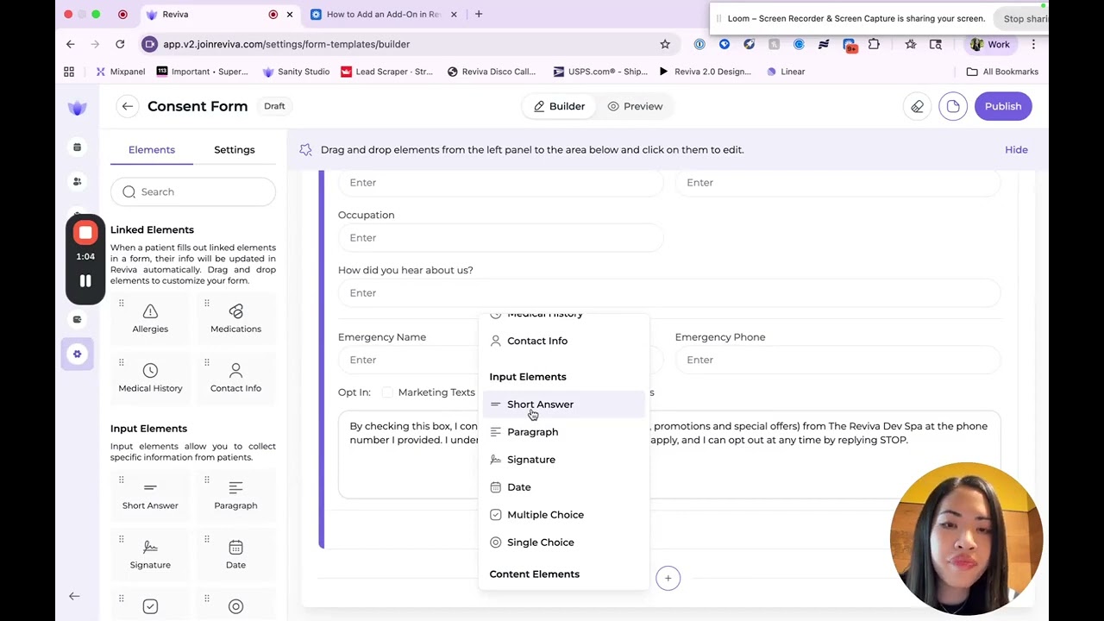The height and width of the screenshot is (621, 1104).
Task: Open a new browser tab
Action: [479, 14]
